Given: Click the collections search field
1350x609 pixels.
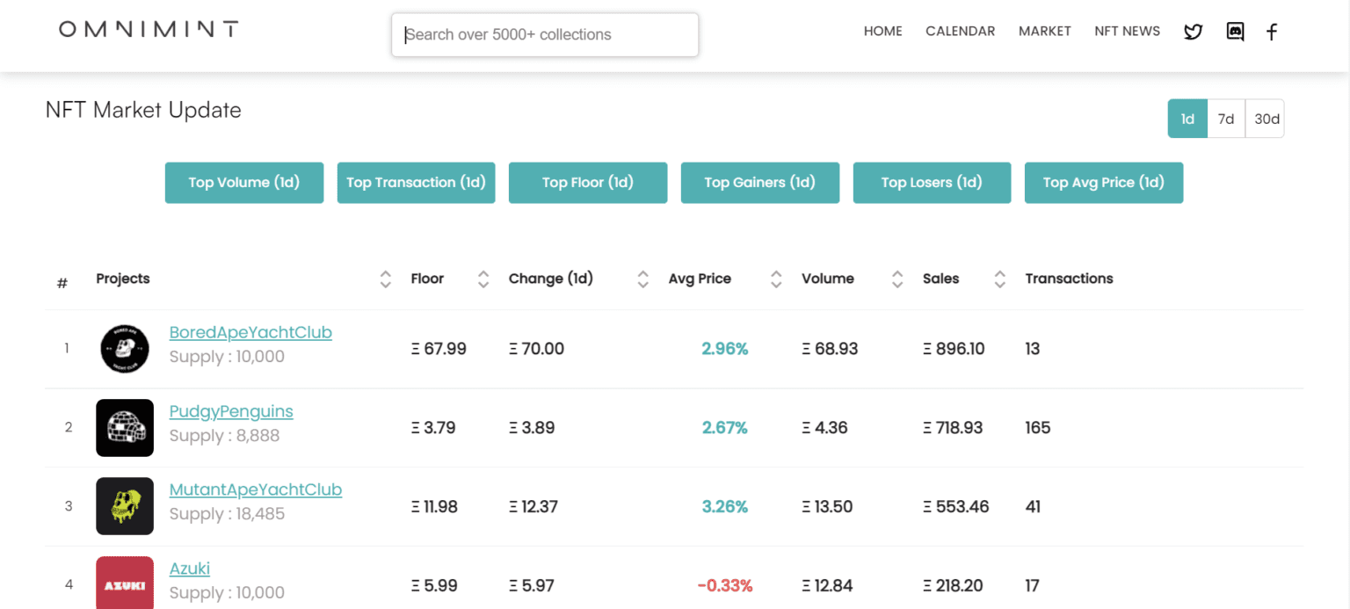Looking at the screenshot, I should coord(544,34).
